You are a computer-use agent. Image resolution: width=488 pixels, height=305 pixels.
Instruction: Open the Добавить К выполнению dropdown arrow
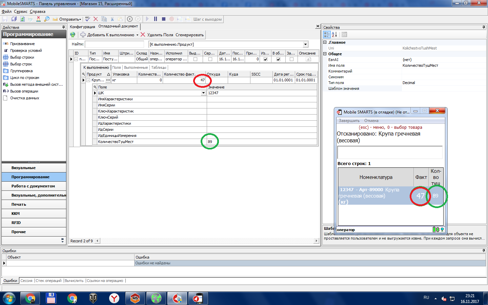pos(137,35)
